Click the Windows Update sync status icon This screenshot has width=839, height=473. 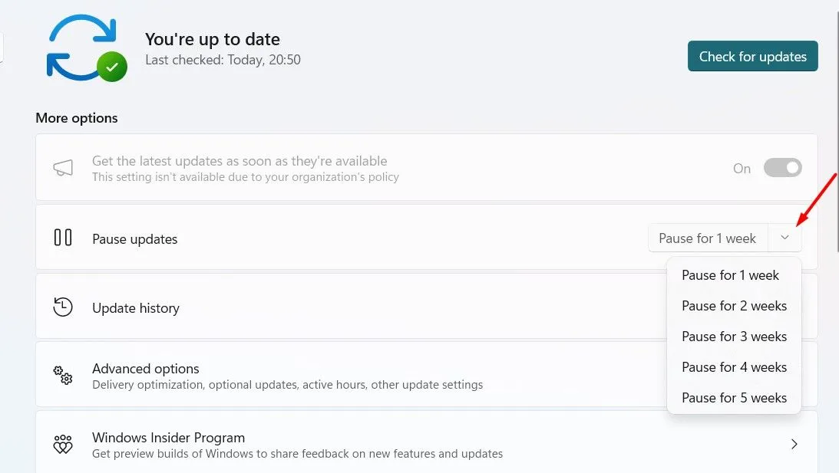[x=85, y=48]
